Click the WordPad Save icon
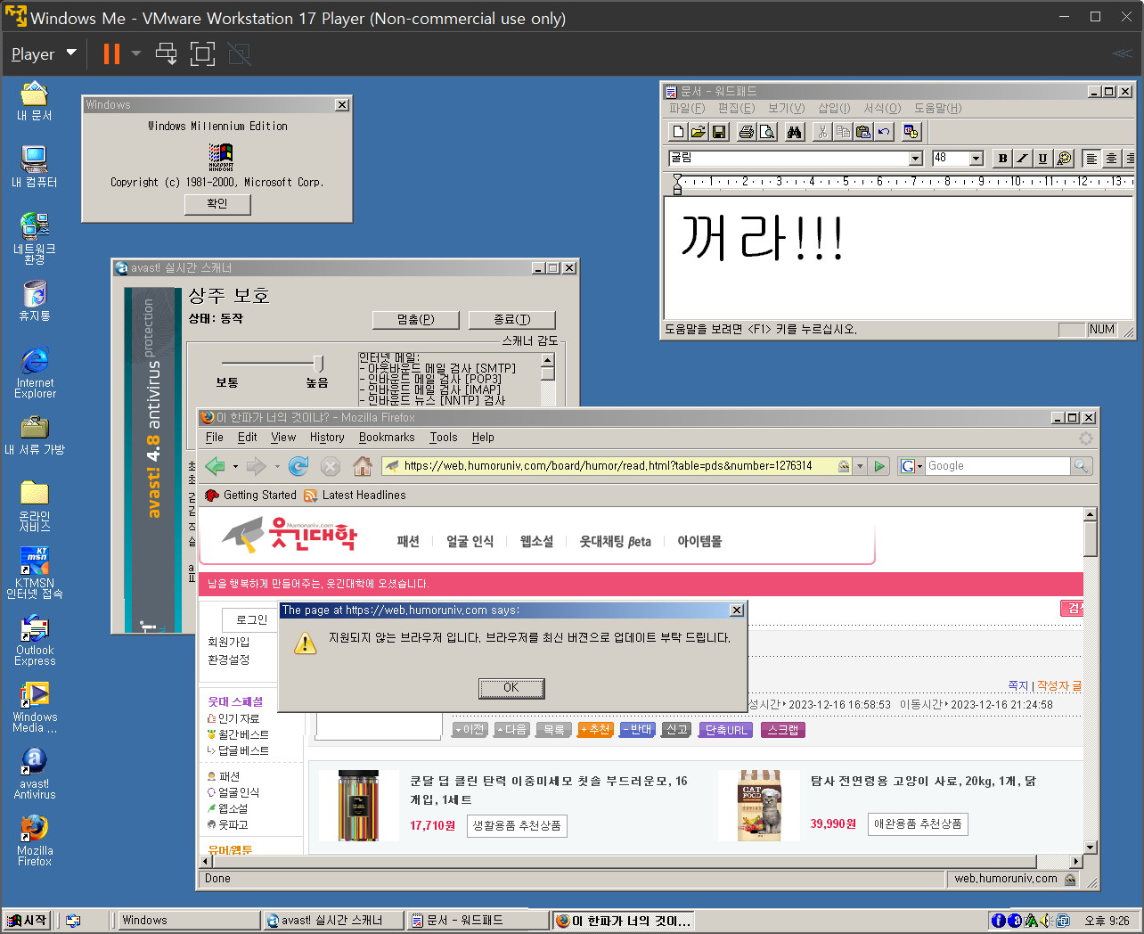1144x934 pixels. 719,132
